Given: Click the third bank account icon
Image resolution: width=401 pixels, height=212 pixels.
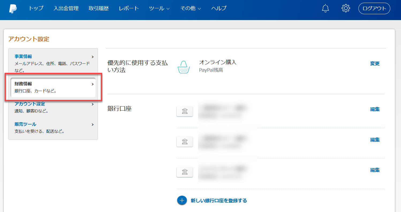Looking at the screenshot, I should pos(185,172).
